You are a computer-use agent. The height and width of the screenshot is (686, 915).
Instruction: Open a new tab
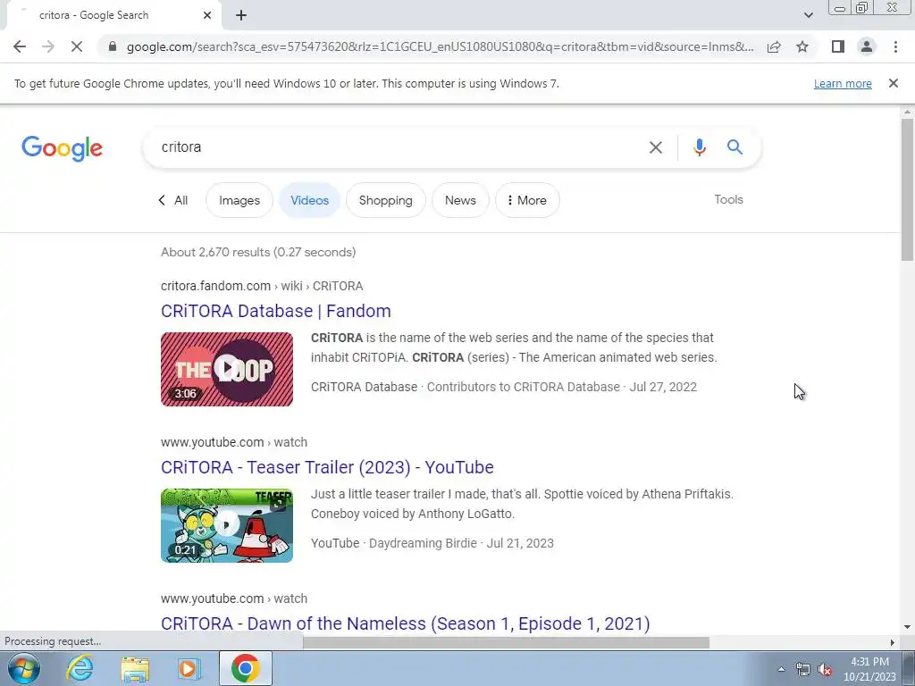click(x=241, y=16)
